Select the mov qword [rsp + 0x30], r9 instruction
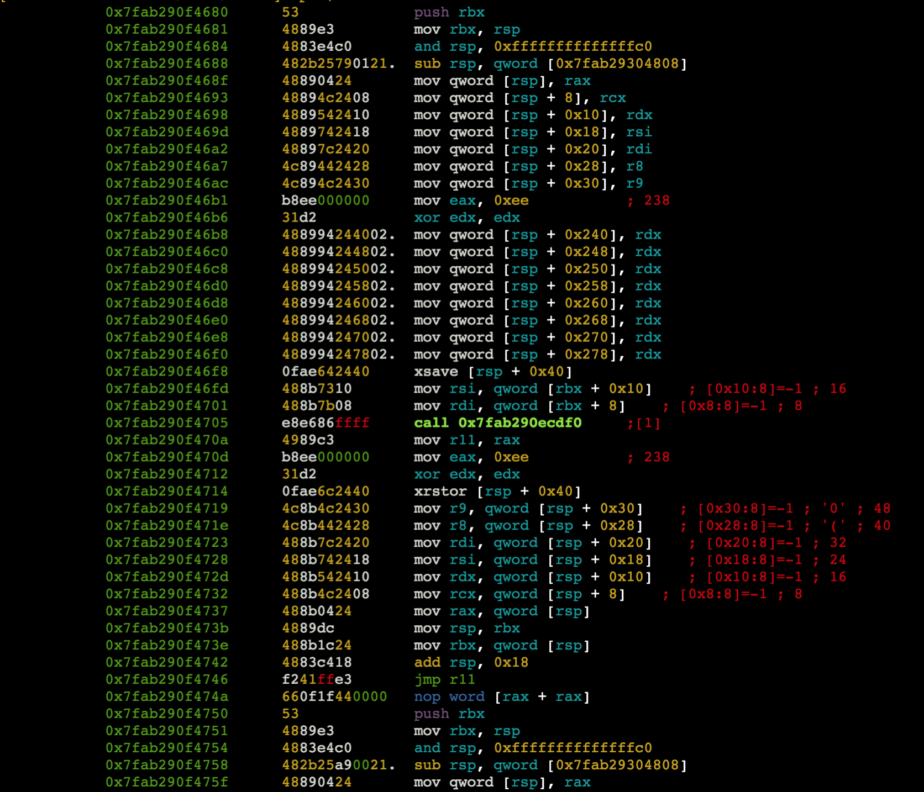The image size is (924, 792). click(528, 183)
